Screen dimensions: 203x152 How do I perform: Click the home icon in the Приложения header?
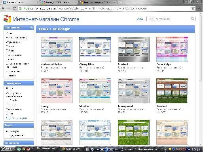[x=31, y=28]
